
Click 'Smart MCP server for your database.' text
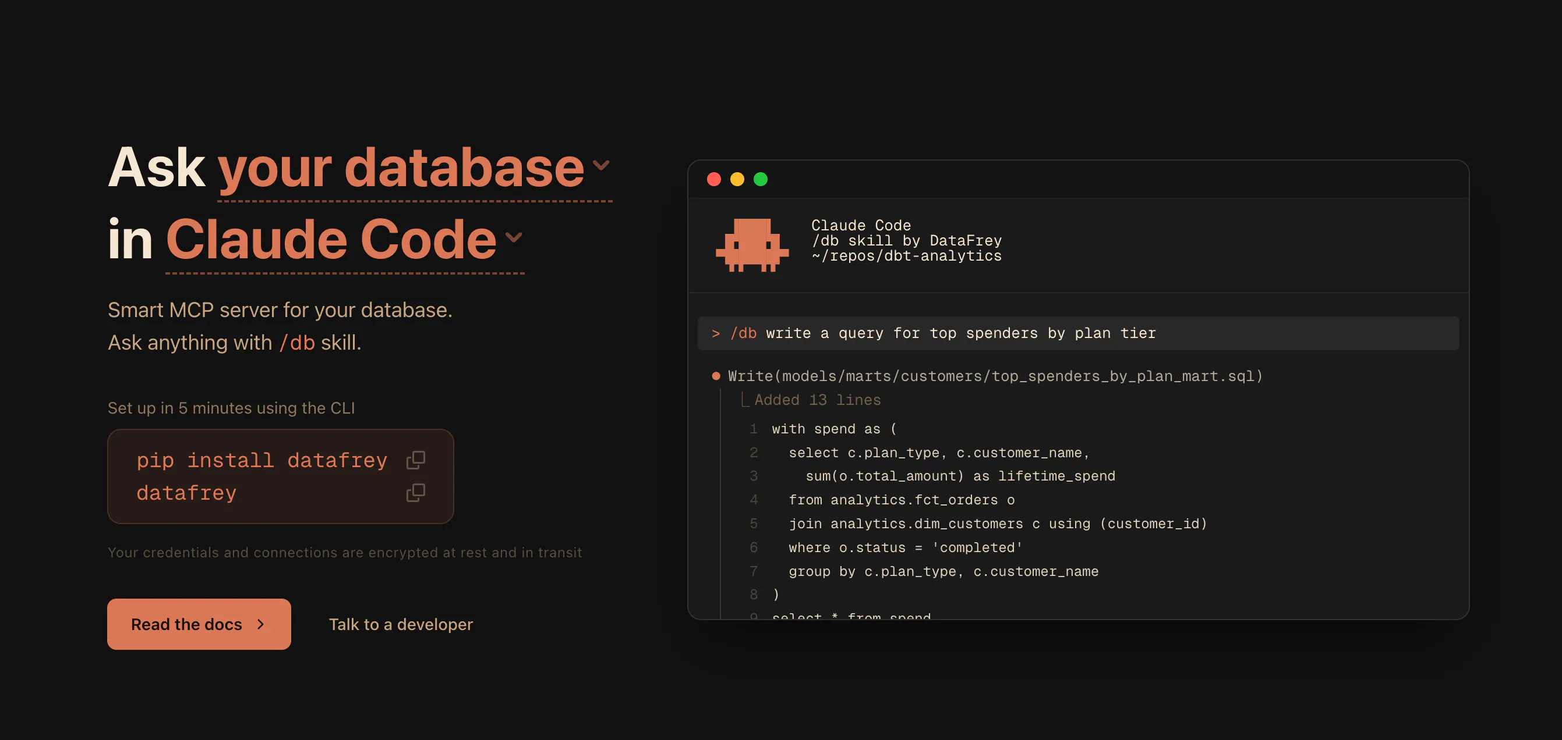click(280, 309)
